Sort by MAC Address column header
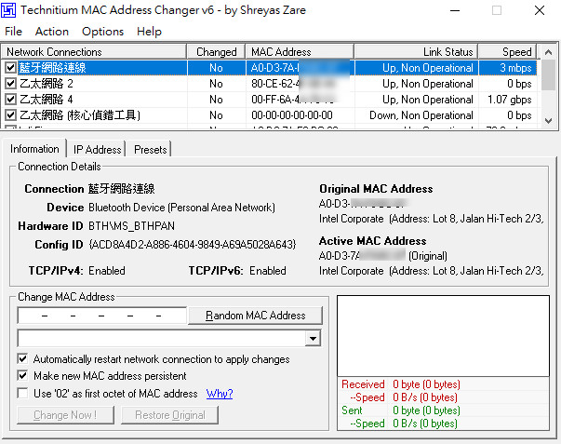 coord(300,52)
